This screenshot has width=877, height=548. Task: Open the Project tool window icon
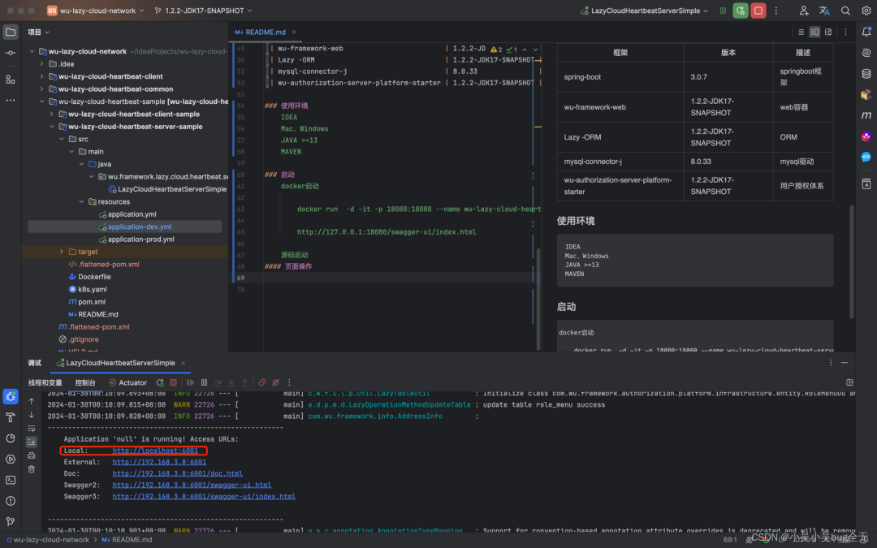(x=10, y=32)
